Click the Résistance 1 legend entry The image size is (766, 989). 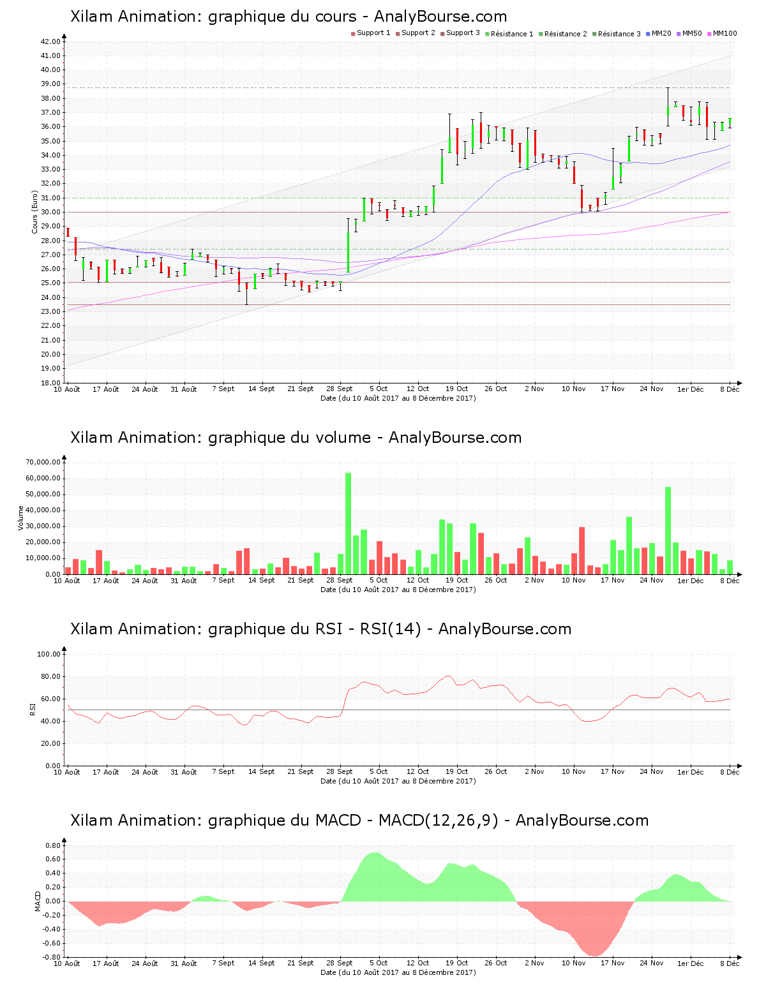(509, 34)
